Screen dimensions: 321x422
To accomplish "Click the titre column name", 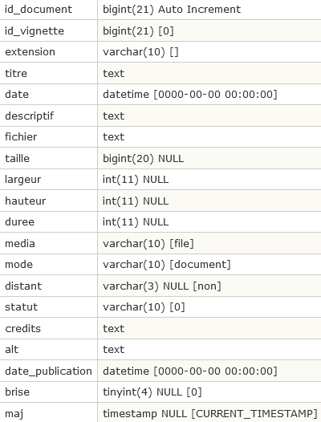I will [x=16, y=73].
